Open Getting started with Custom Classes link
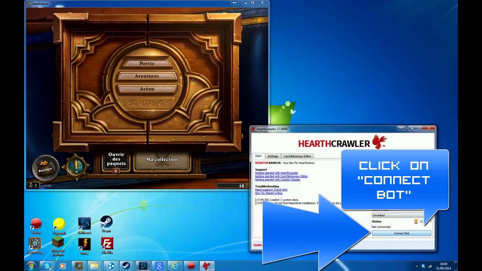The width and height of the screenshot is (482, 271). tap(278, 180)
